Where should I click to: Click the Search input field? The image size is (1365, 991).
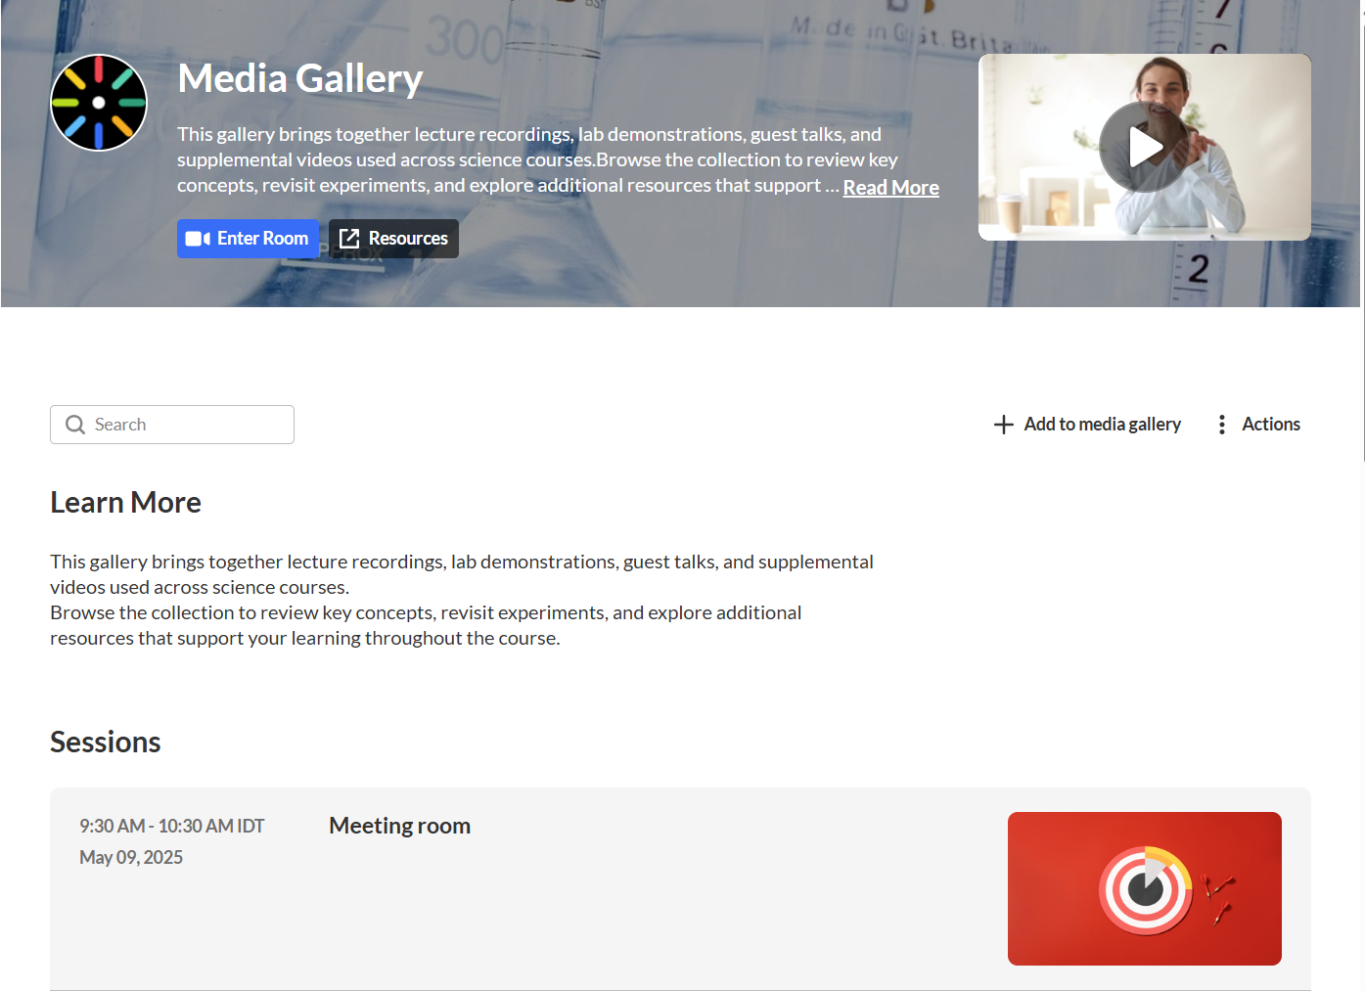point(172,425)
